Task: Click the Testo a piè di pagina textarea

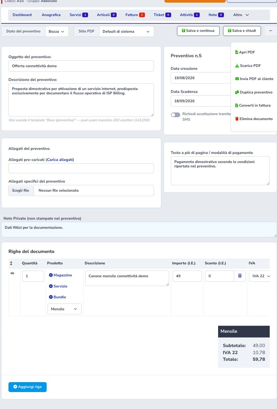Action: (220, 171)
